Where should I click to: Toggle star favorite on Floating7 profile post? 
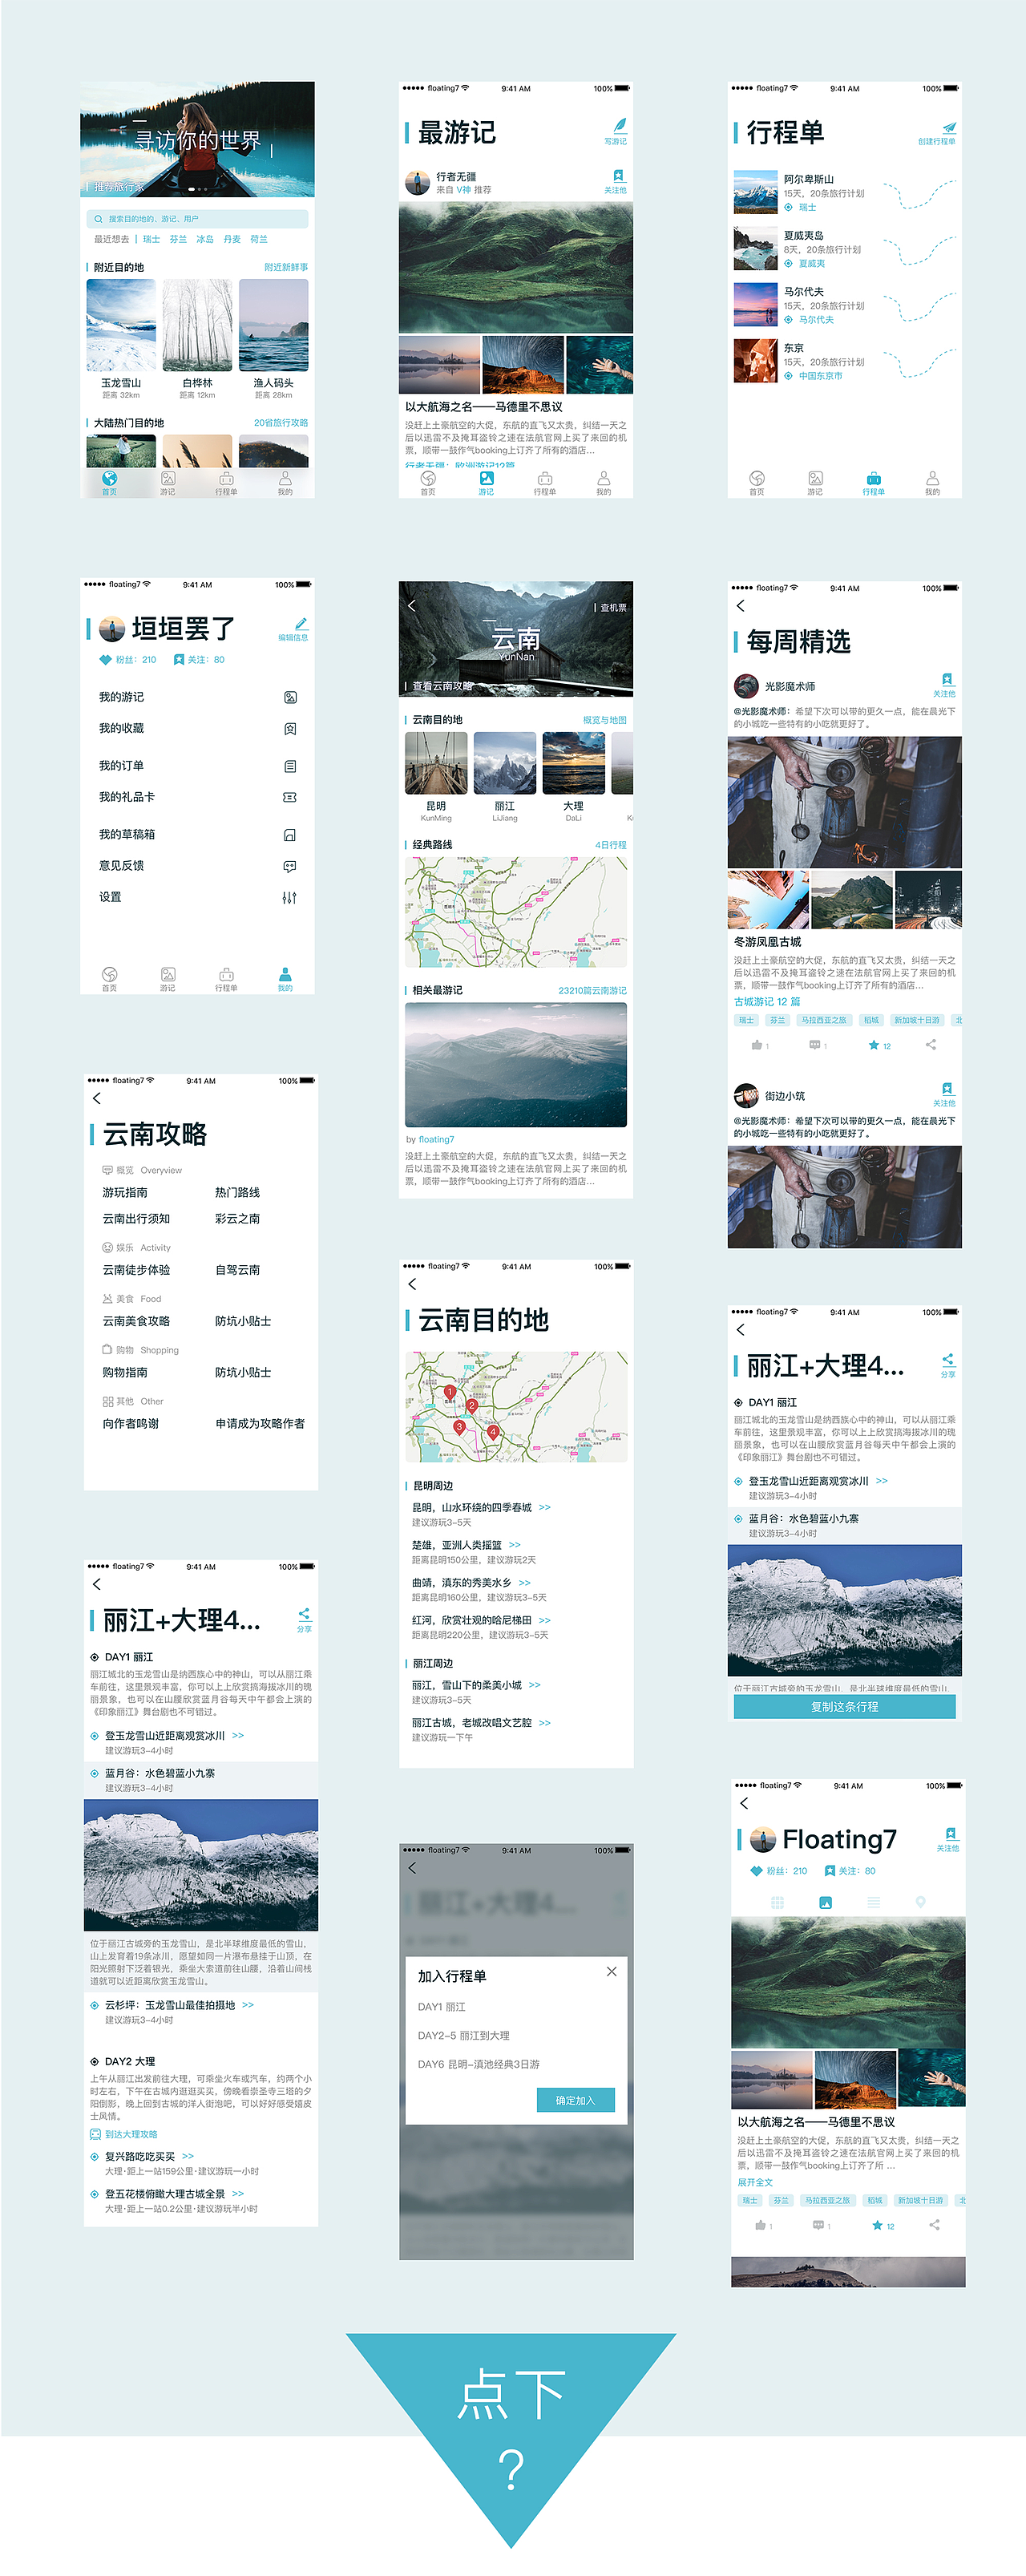877,2225
